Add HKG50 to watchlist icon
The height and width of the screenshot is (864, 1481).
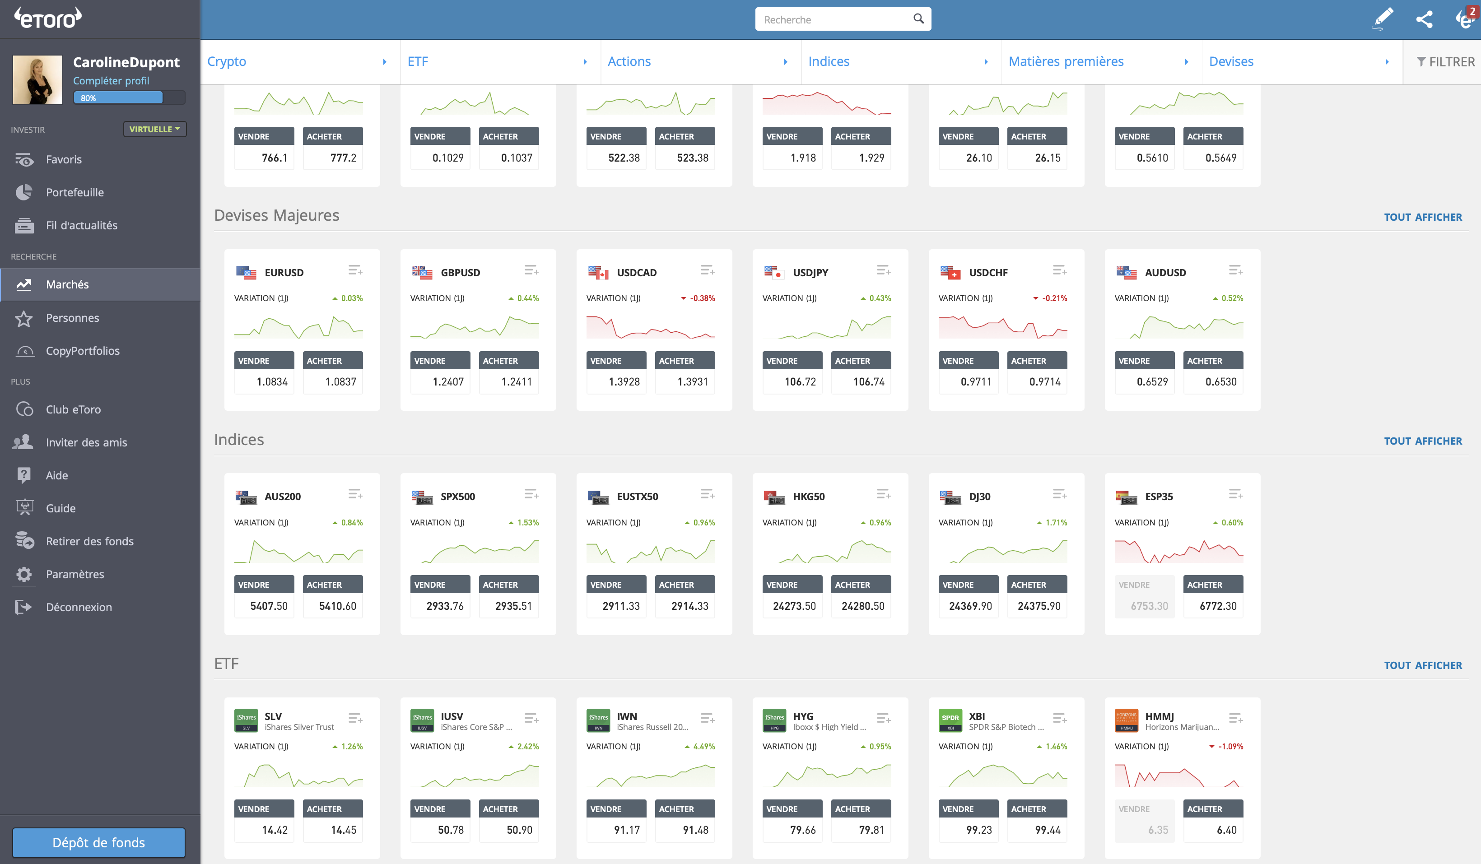click(883, 494)
